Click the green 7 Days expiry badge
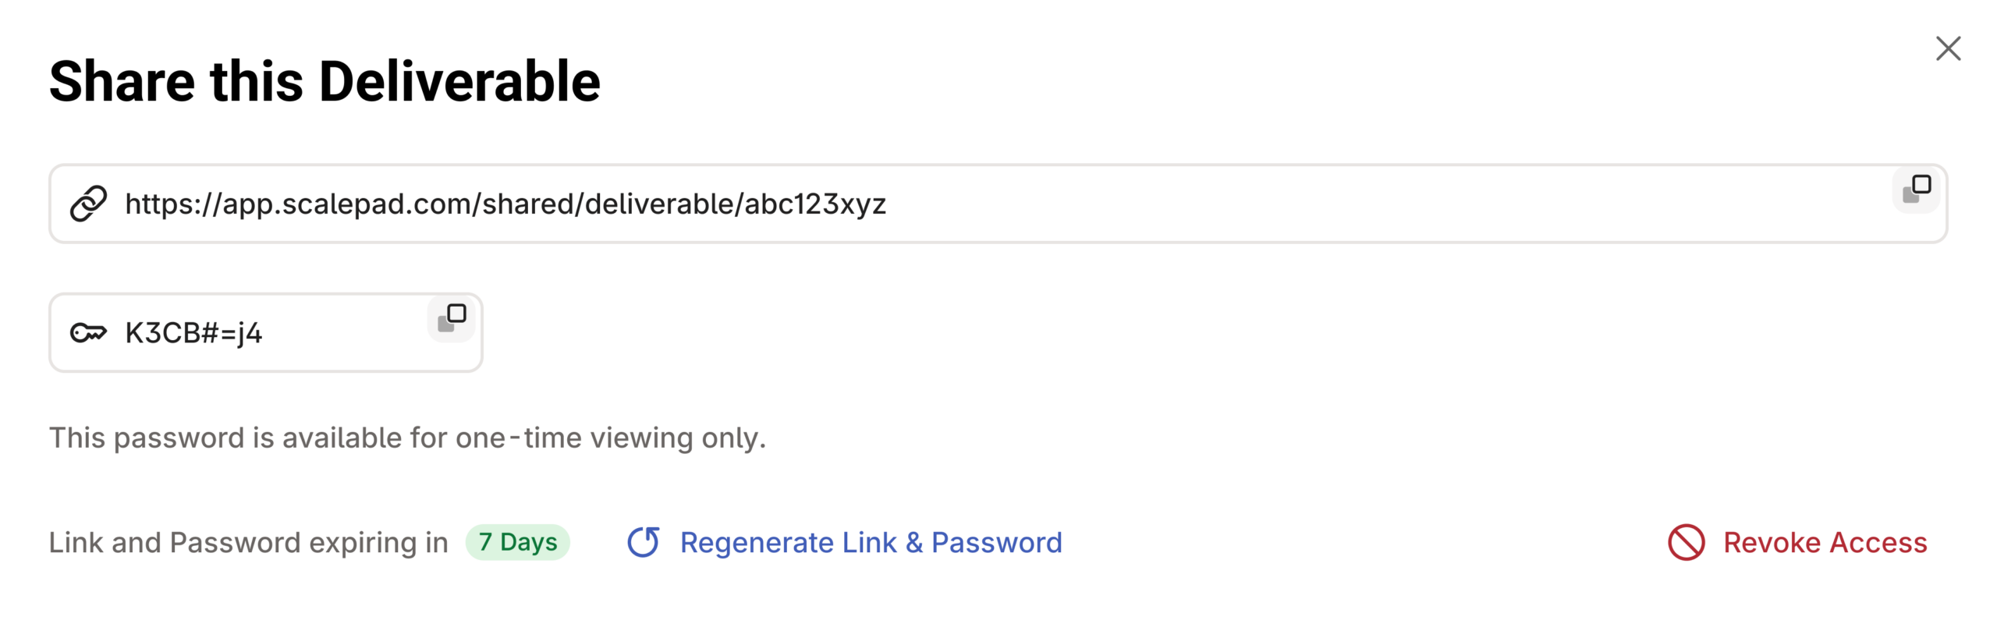 coord(517,541)
